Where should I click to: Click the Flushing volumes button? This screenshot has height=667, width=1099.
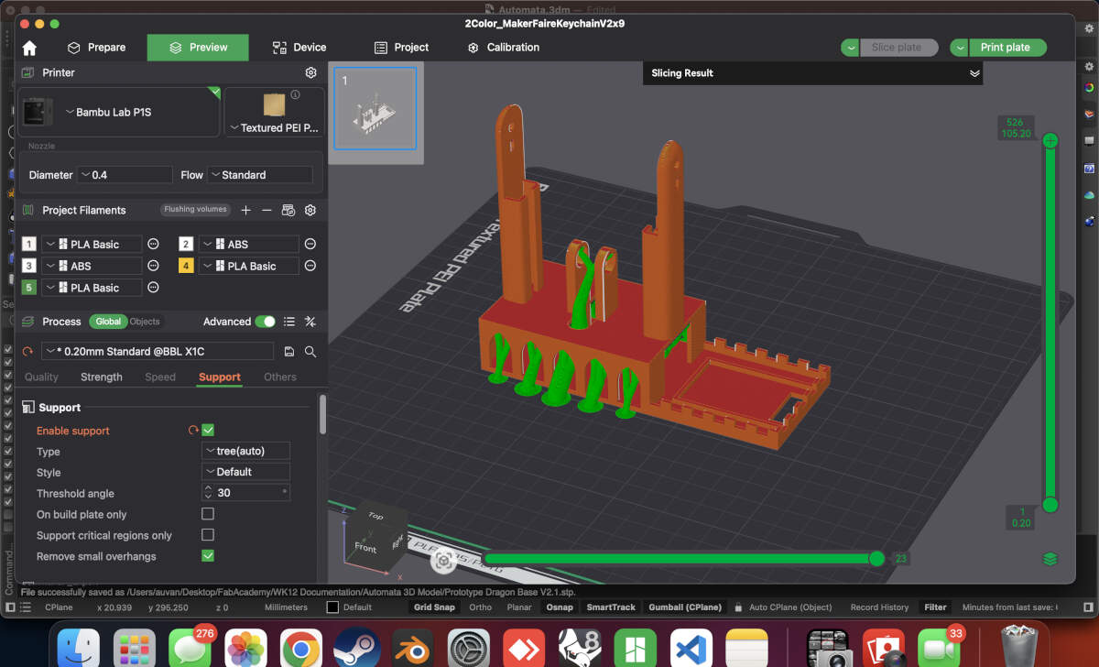pos(196,210)
